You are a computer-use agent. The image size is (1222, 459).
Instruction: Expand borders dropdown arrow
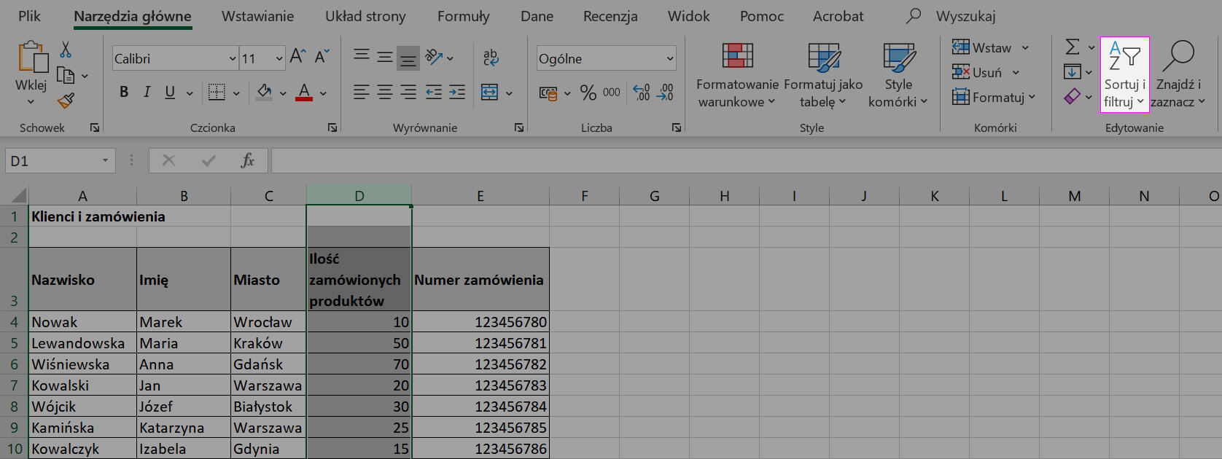(236, 93)
